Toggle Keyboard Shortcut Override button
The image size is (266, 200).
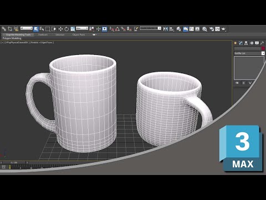(x=105, y=29)
